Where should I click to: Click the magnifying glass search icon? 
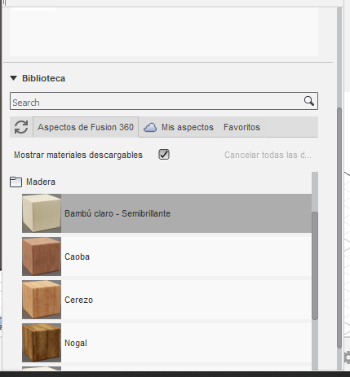[x=309, y=101]
